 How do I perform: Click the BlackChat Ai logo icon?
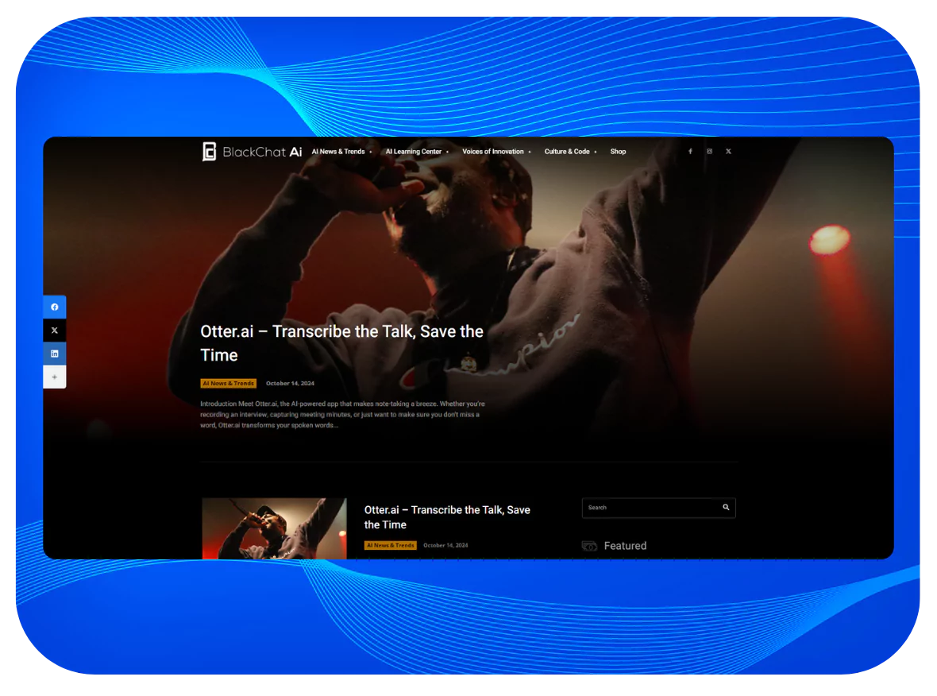[x=210, y=152]
